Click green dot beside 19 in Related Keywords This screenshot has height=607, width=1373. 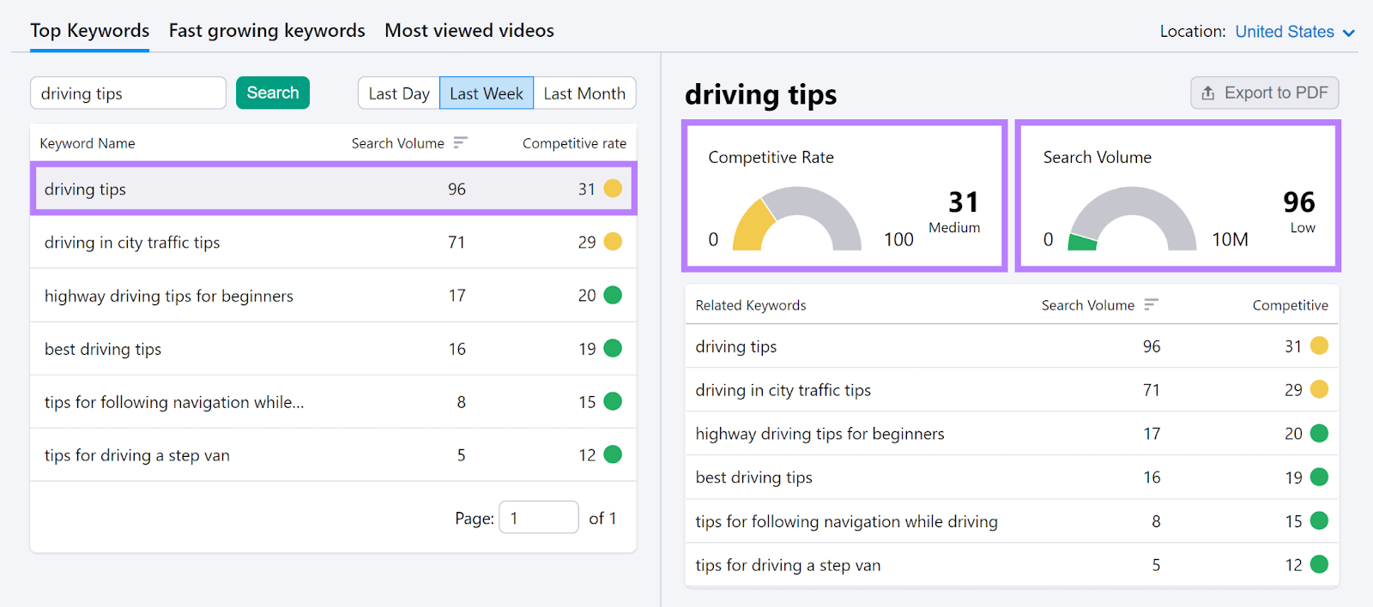pos(1320,477)
